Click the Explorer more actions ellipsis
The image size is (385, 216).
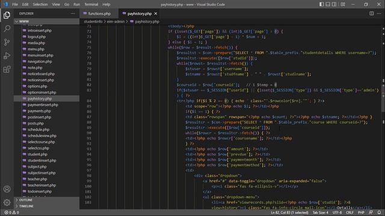tap(73, 14)
